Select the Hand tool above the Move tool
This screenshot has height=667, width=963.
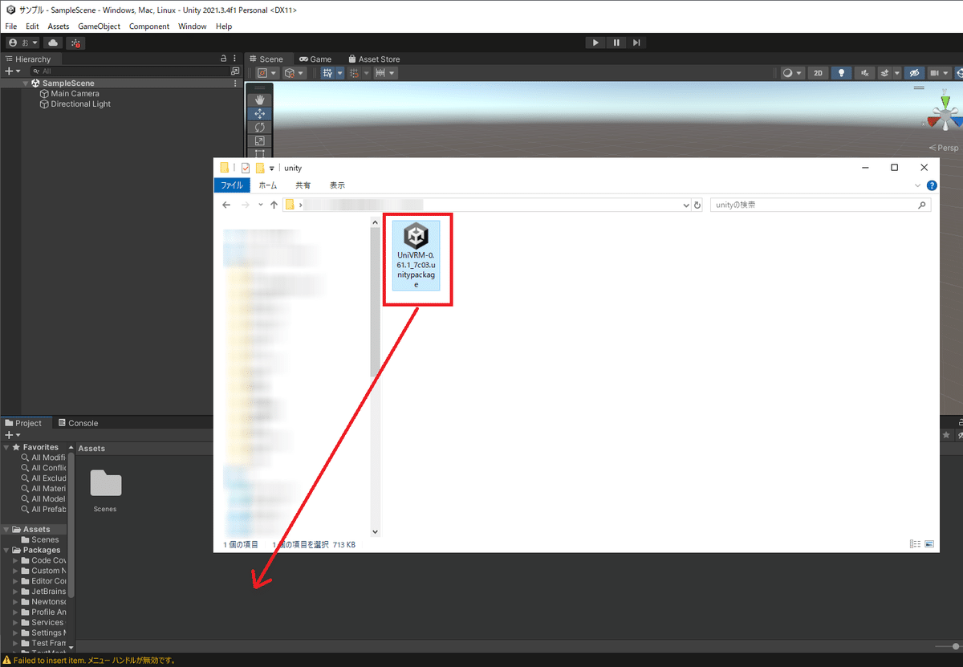[x=259, y=99]
